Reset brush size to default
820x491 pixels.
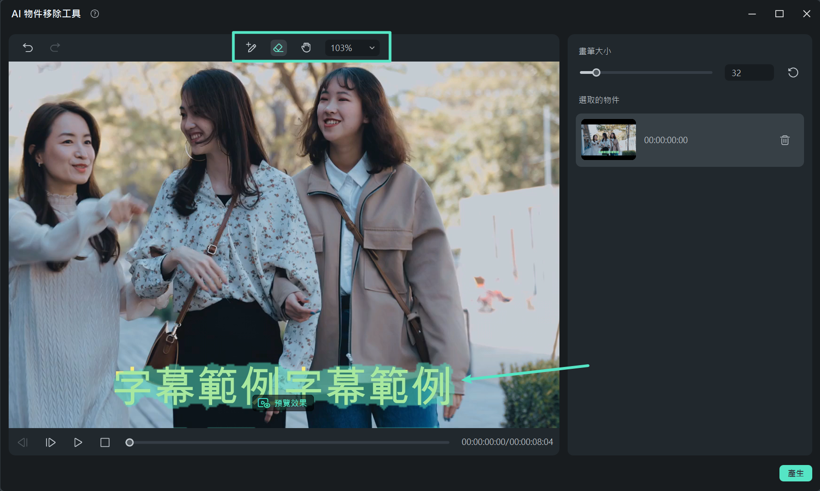coord(793,72)
